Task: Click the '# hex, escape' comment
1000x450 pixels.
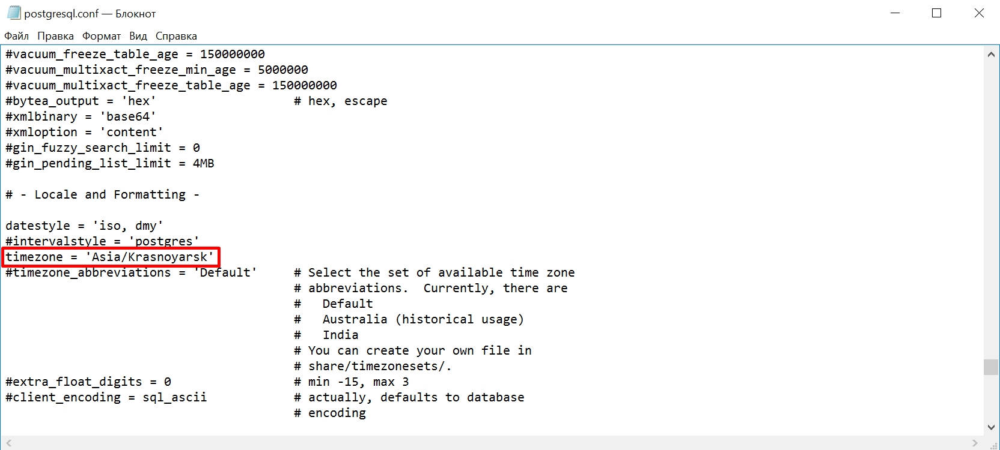Action: click(341, 101)
